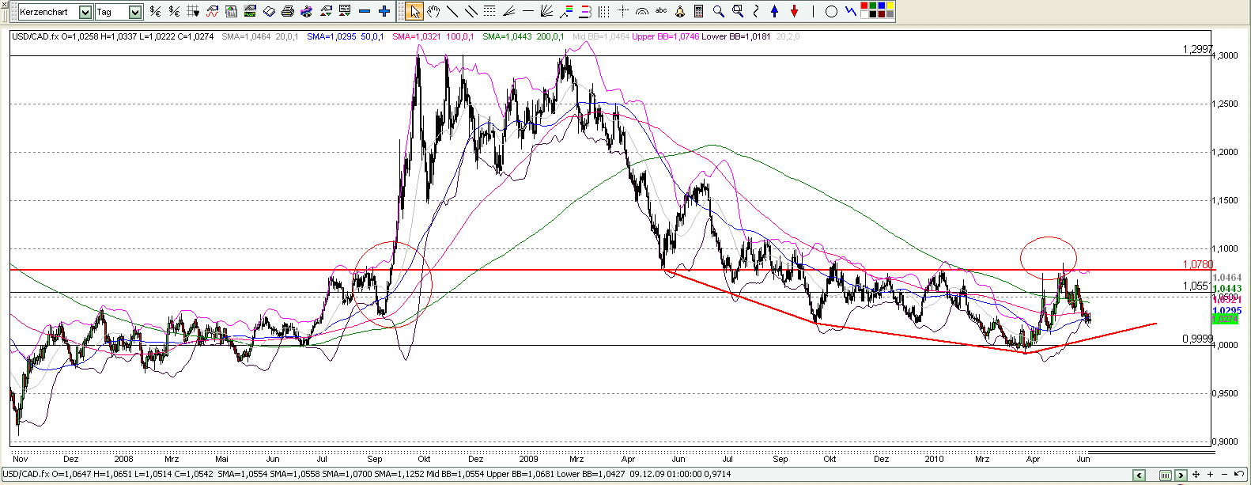Click the 1,2997 horizontal line label
1251x485 pixels.
1197,49
